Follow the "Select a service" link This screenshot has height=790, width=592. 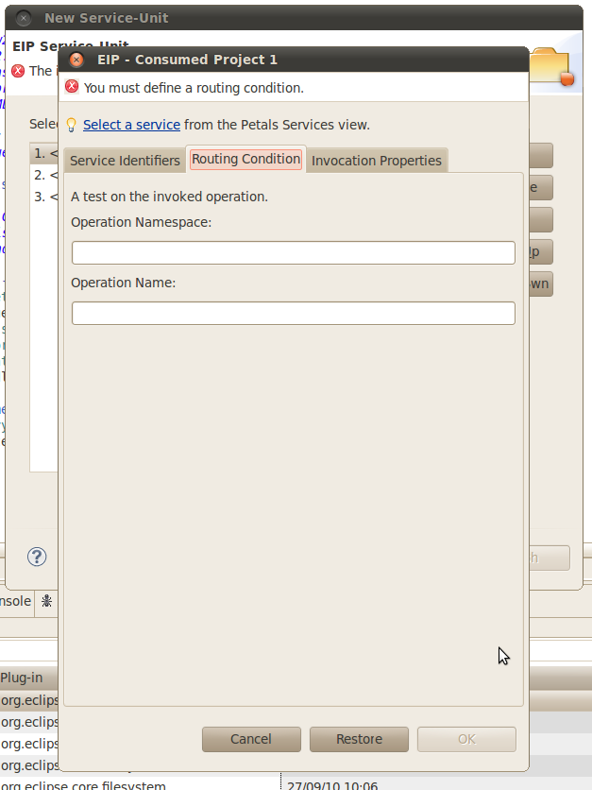click(x=131, y=125)
